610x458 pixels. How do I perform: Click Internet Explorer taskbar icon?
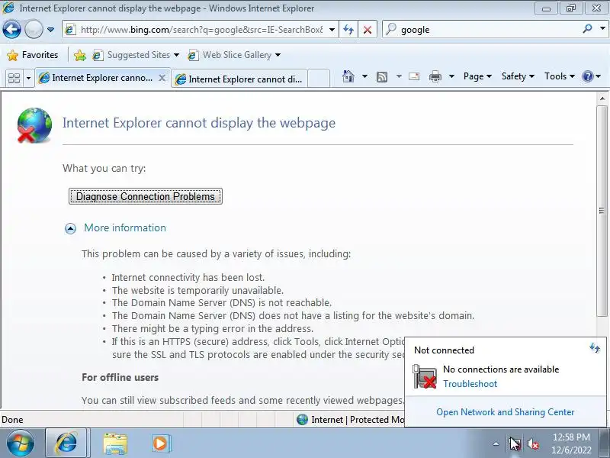click(67, 443)
